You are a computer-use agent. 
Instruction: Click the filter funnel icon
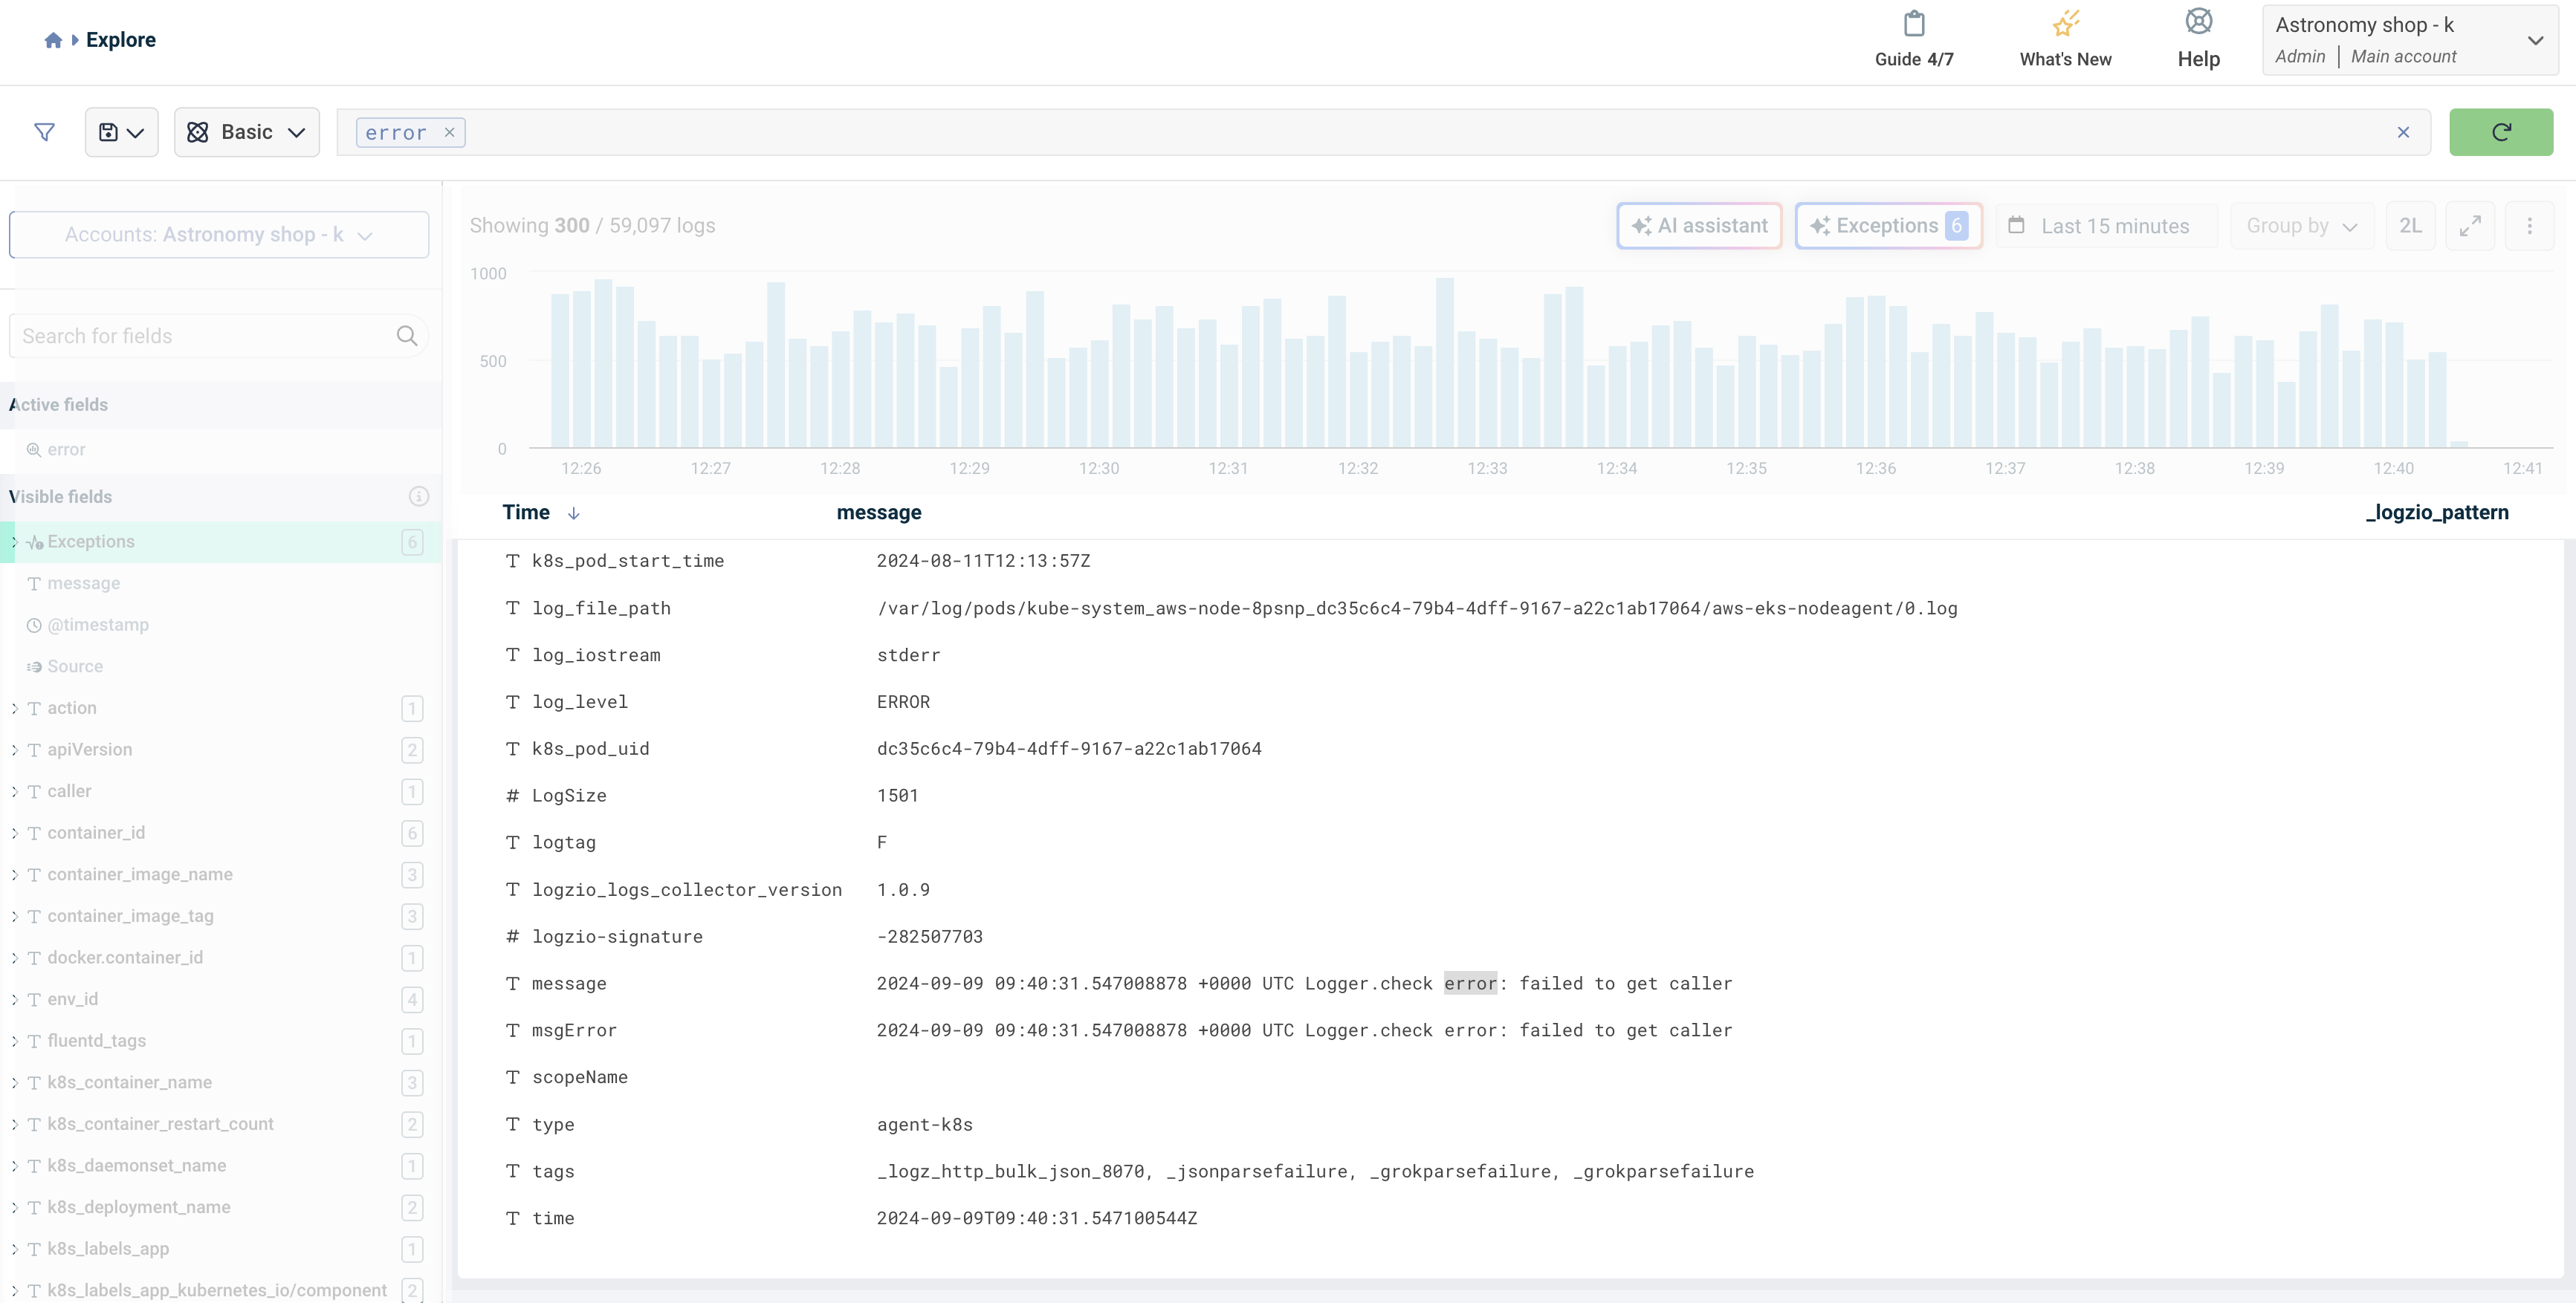[x=44, y=132]
